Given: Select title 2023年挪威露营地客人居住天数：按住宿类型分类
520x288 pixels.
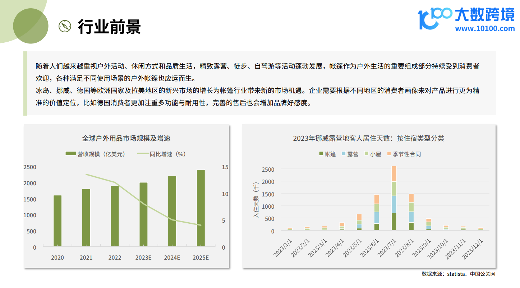Looking at the screenshot, I should click(369, 138).
